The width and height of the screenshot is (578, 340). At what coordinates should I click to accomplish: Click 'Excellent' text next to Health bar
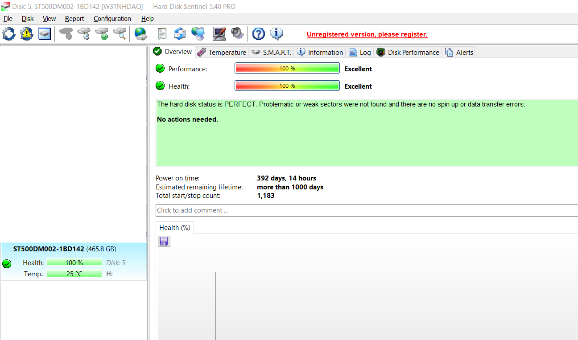(358, 86)
